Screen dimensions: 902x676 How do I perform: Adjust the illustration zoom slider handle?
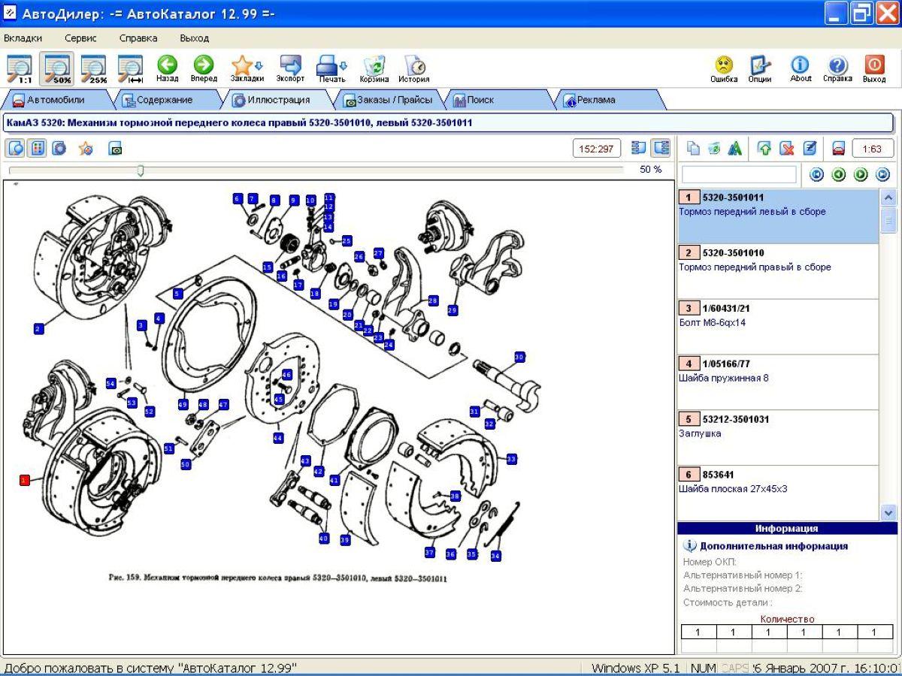[x=140, y=171]
